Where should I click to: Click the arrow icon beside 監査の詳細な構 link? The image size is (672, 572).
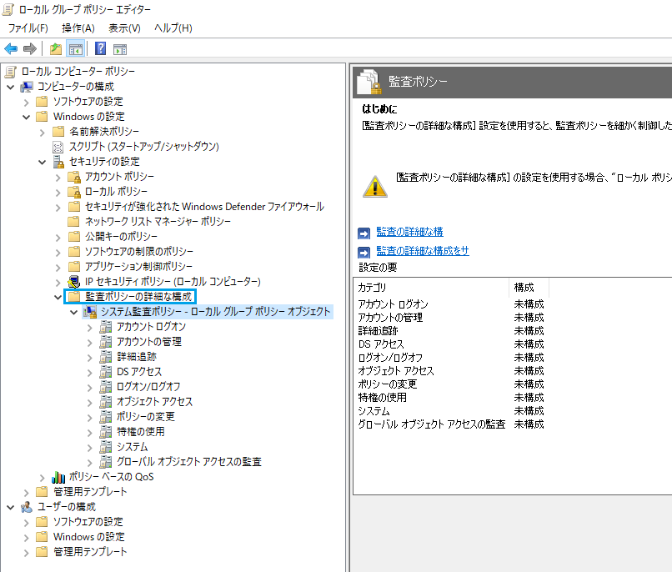364,233
